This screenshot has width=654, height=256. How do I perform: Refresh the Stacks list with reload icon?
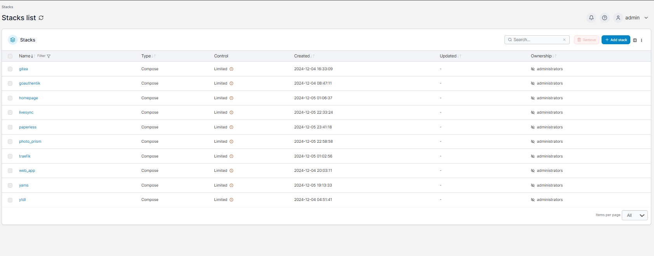click(41, 18)
